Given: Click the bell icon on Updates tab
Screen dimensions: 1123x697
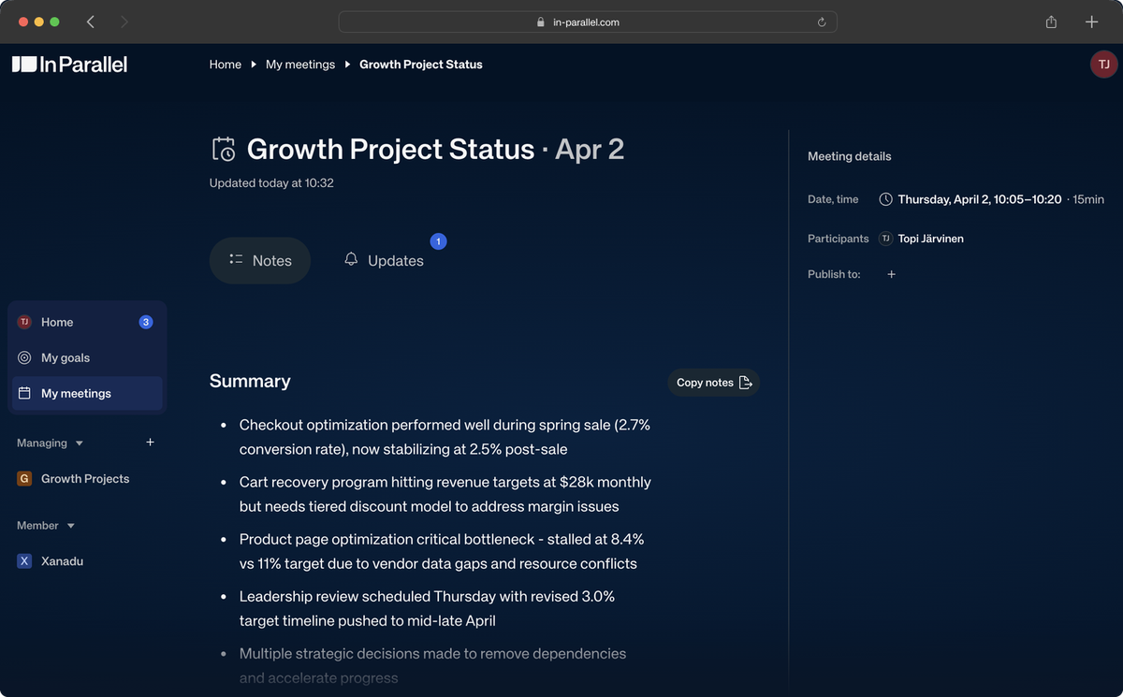Looking at the screenshot, I should tap(351, 259).
